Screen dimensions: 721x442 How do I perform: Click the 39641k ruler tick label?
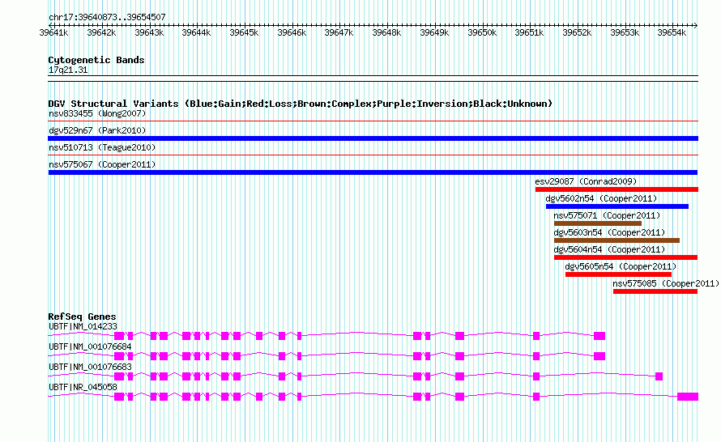tap(53, 32)
